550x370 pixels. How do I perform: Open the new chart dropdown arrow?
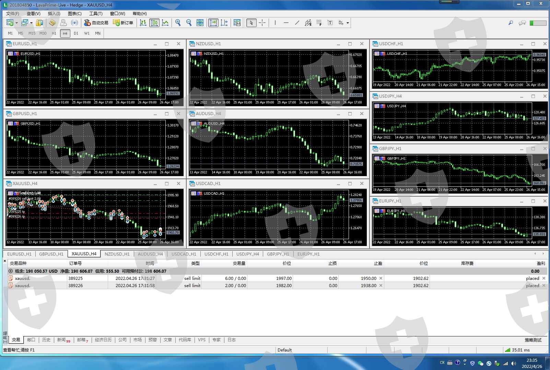pos(16,23)
